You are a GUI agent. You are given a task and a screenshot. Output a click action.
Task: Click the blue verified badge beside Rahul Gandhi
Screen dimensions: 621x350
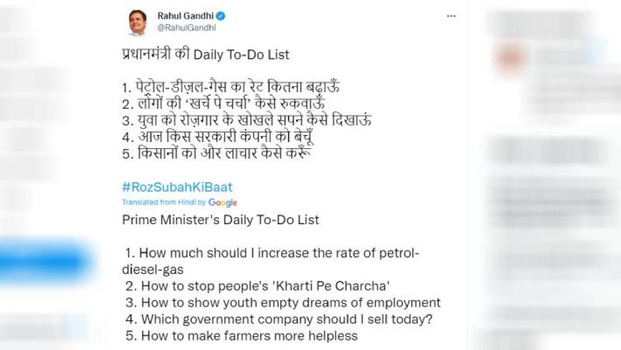click(220, 16)
